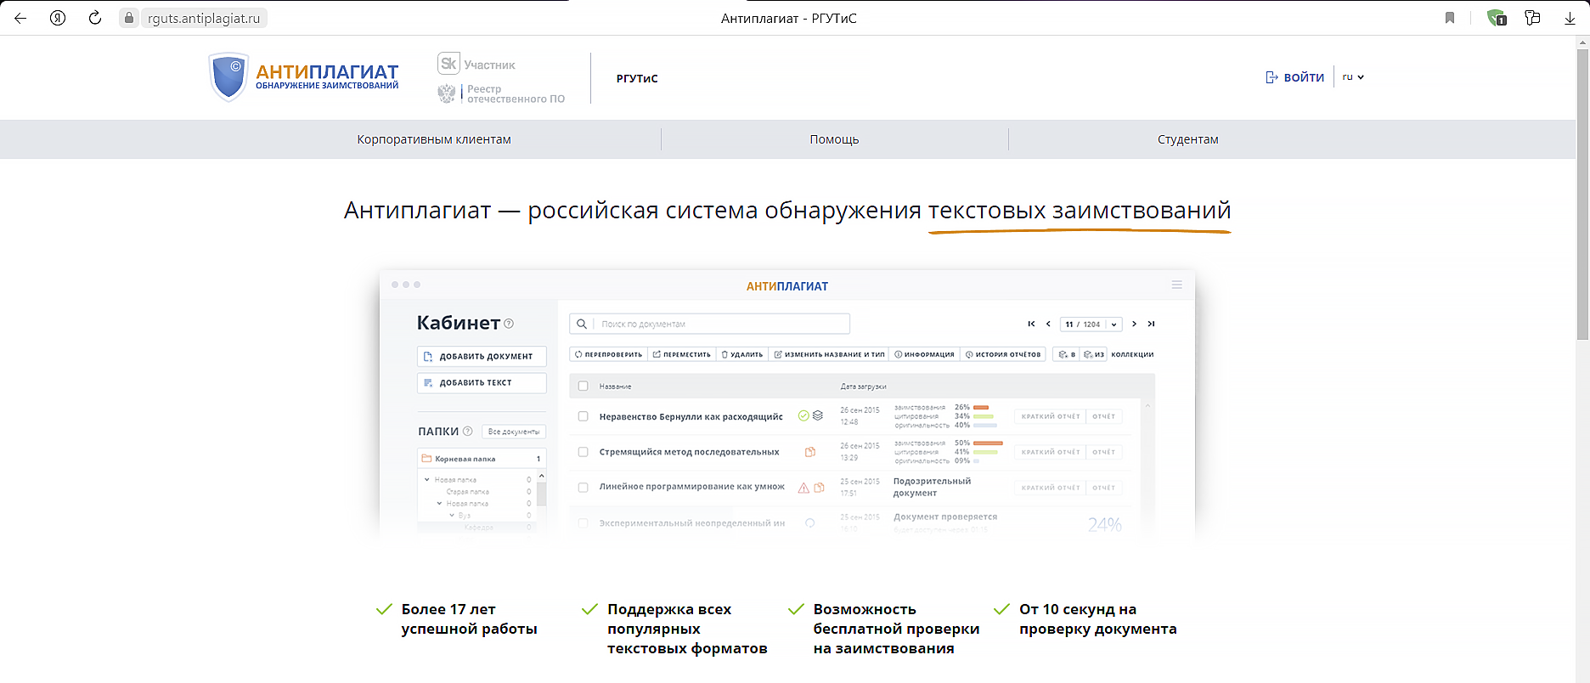
Task: Select the rguts.antiplagiat.ru address field
Action: coord(204,18)
